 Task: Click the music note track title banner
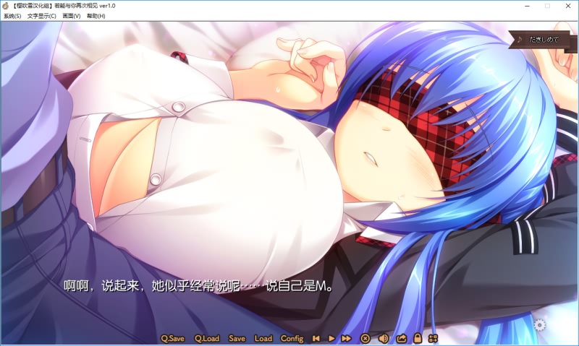tap(543, 39)
